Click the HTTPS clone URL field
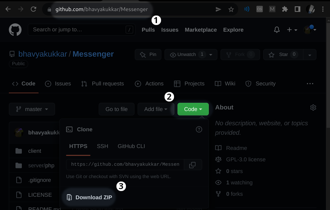 tap(125, 164)
